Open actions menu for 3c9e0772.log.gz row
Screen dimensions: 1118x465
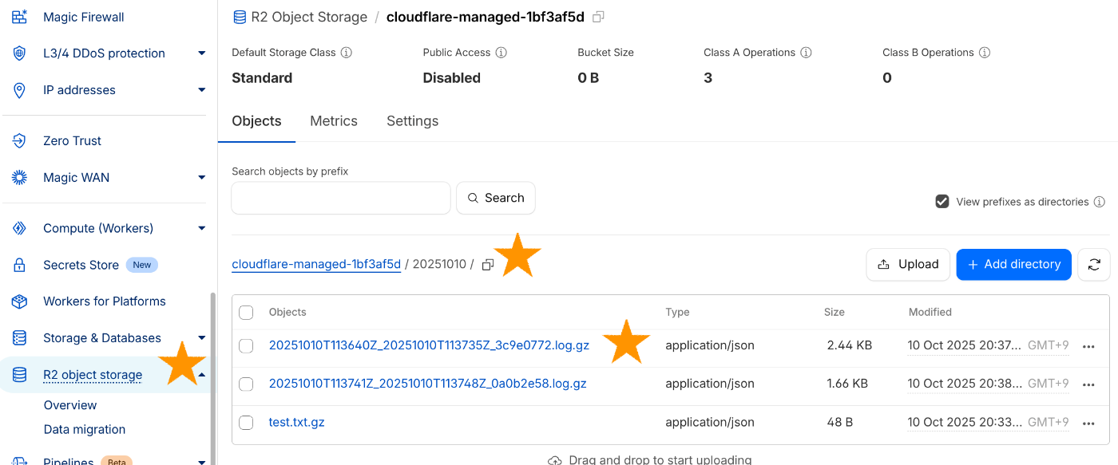tap(1088, 347)
